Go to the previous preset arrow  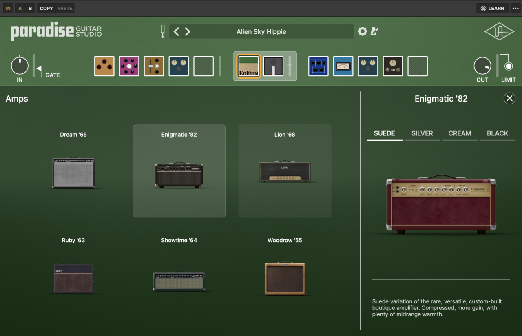[176, 31]
